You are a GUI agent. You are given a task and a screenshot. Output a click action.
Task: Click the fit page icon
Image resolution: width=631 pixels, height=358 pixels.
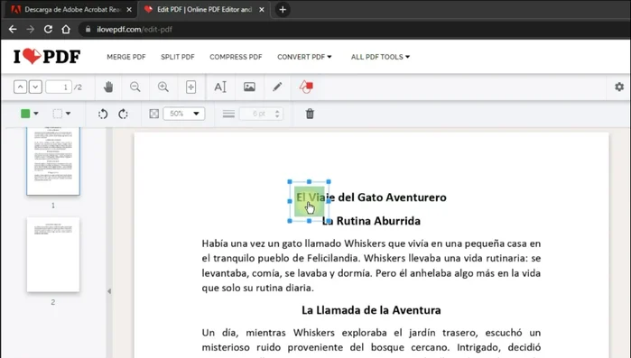click(190, 87)
